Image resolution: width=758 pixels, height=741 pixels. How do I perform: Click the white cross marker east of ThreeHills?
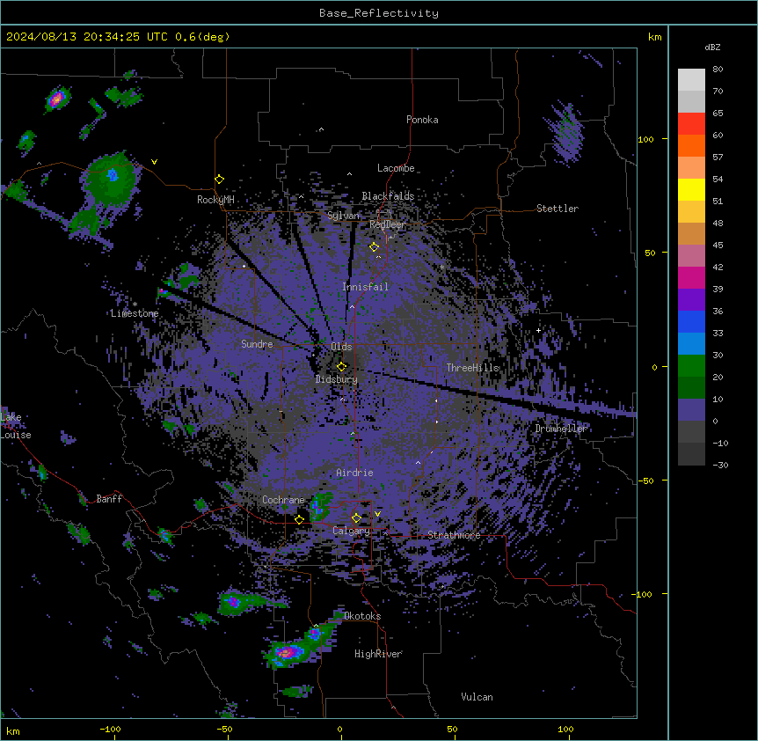click(538, 330)
